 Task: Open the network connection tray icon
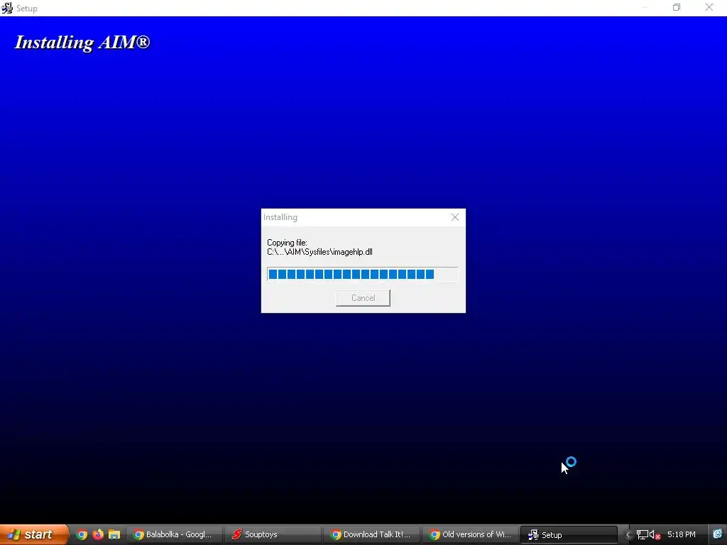642,535
